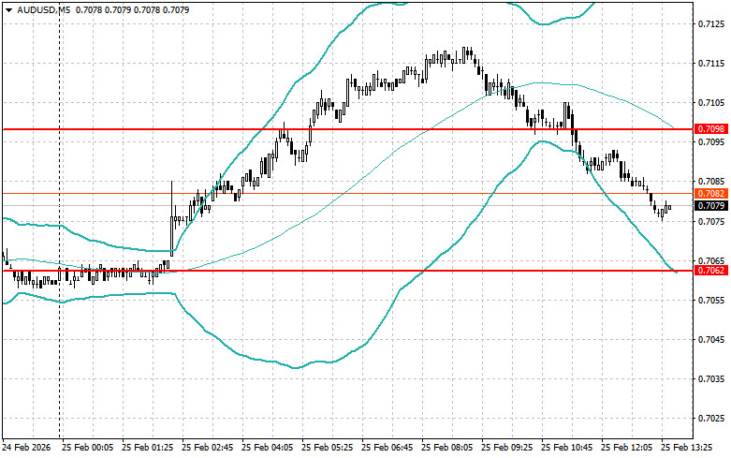The width and height of the screenshot is (731, 458).
Task: Click the 25 Feb 02:45 time label
Action: click(207, 448)
